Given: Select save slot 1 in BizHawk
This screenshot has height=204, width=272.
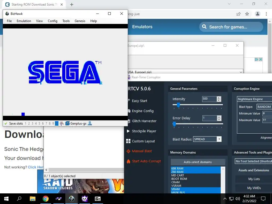Looking at the screenshot, I should point(25,124).
